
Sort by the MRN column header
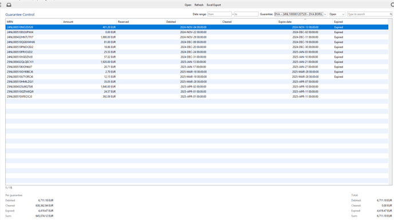click(33, 22)
